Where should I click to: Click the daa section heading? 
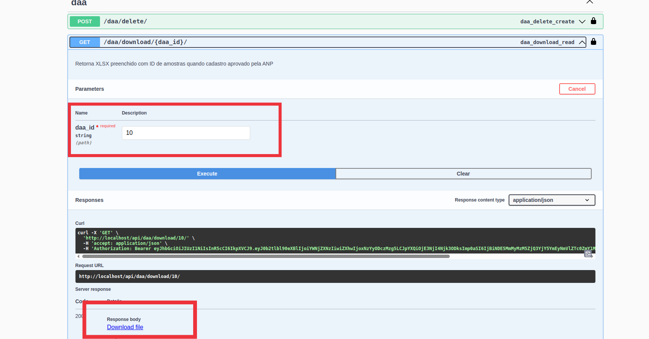click(79, 3)
